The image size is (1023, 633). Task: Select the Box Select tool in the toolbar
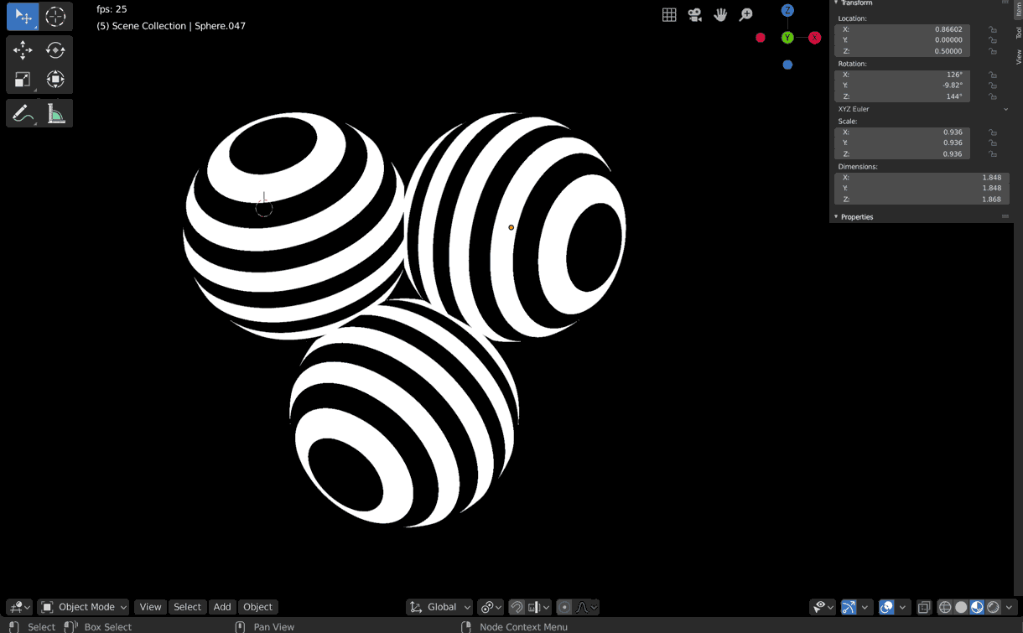pos(20,15)
